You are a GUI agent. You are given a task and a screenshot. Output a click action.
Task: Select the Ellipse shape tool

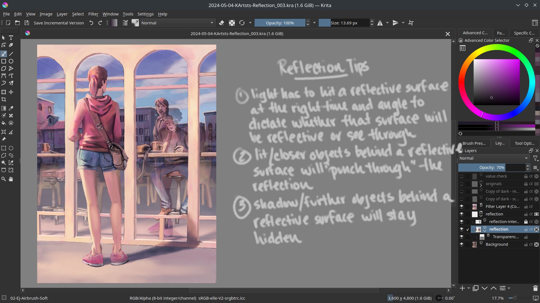pos(11,61)
